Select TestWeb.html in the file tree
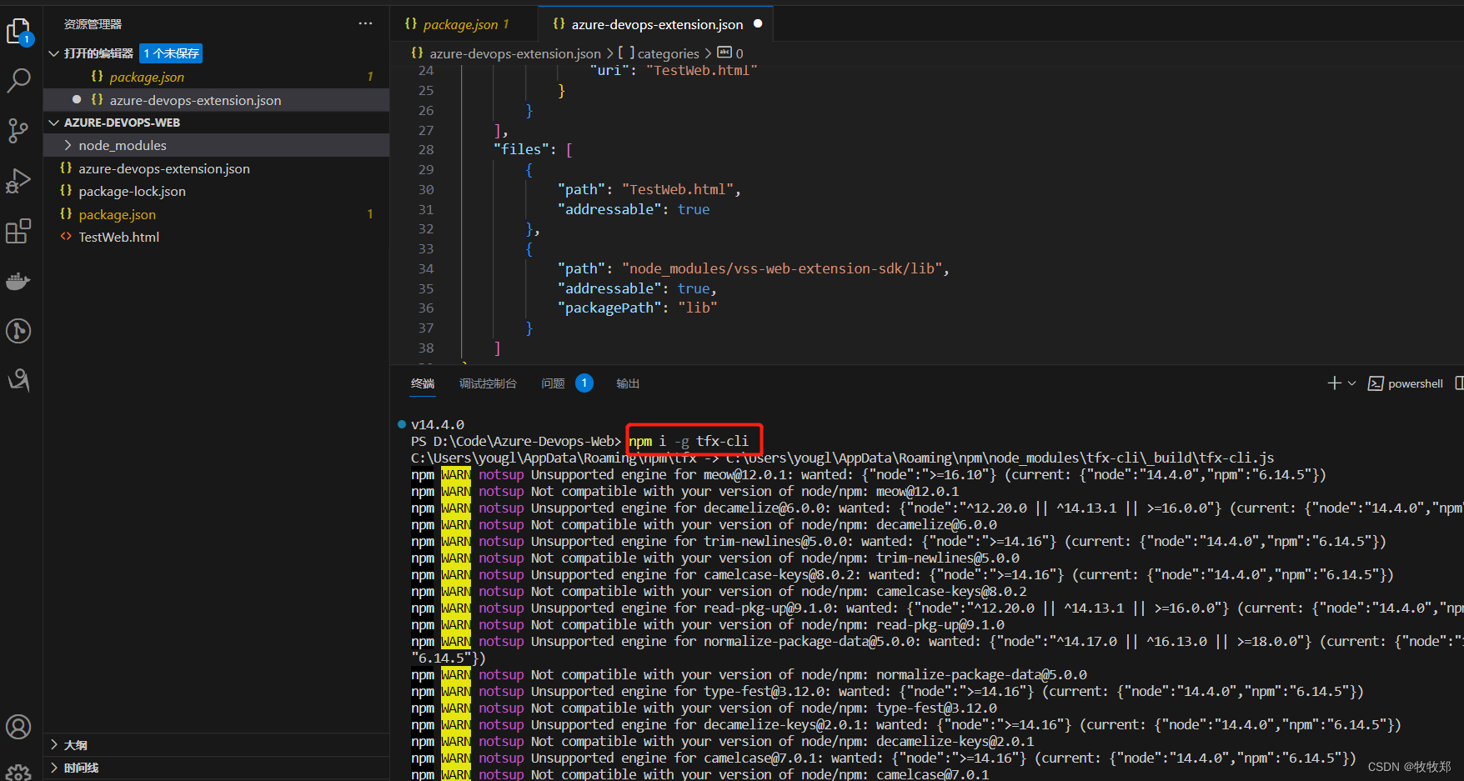The image size is (1464, 781). coord(118,237)
